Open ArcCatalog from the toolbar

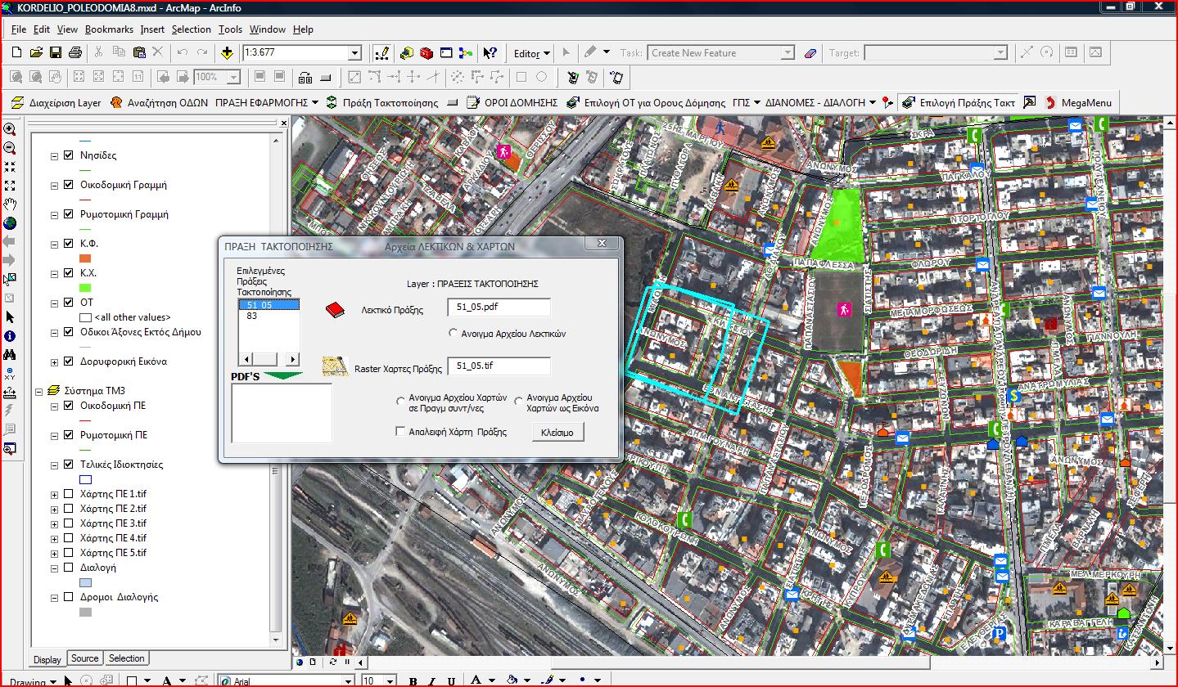click(406, 53)
